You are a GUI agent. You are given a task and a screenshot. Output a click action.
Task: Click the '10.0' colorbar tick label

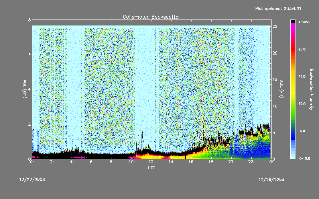pyautogui.click(x=302, y=104)
